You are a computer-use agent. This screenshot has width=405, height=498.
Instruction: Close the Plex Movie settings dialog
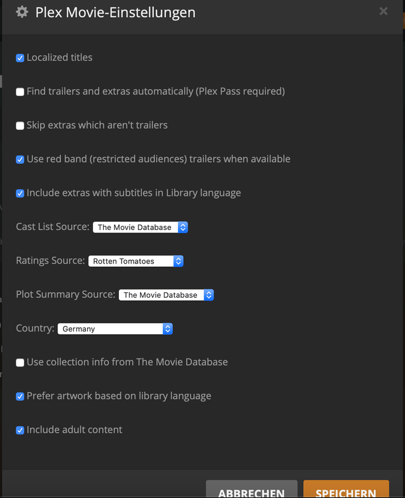click(383, 11)
